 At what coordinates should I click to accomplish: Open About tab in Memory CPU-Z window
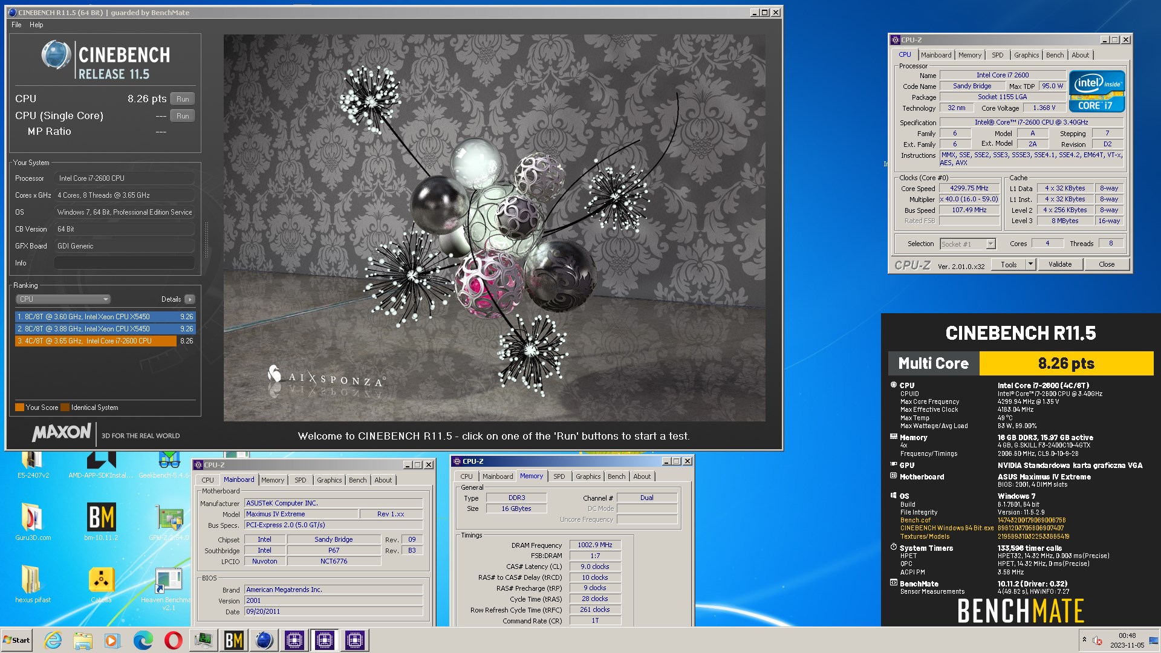pos(642,476)
